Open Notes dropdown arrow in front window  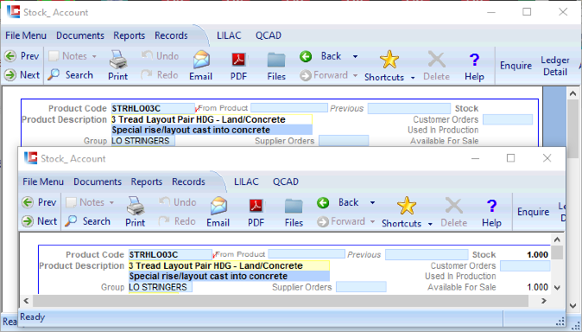click(x=111, y=202)
